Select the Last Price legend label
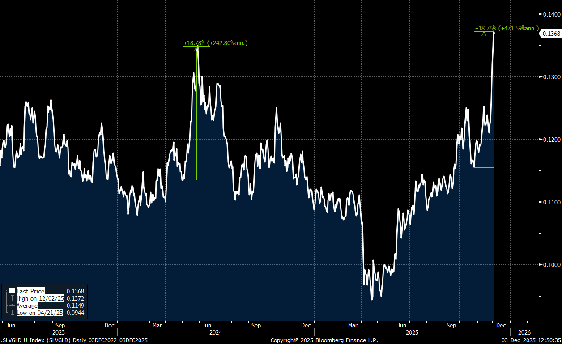562x344 pixels. (30, 291)
